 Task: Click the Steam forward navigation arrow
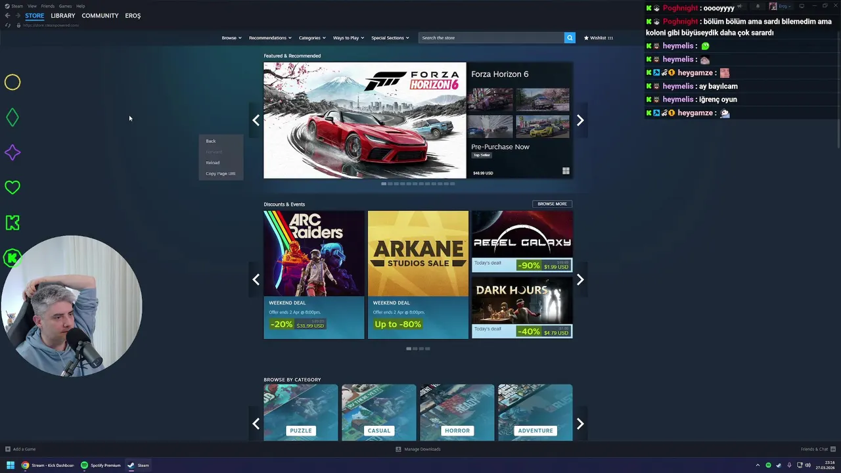(18, 16)
